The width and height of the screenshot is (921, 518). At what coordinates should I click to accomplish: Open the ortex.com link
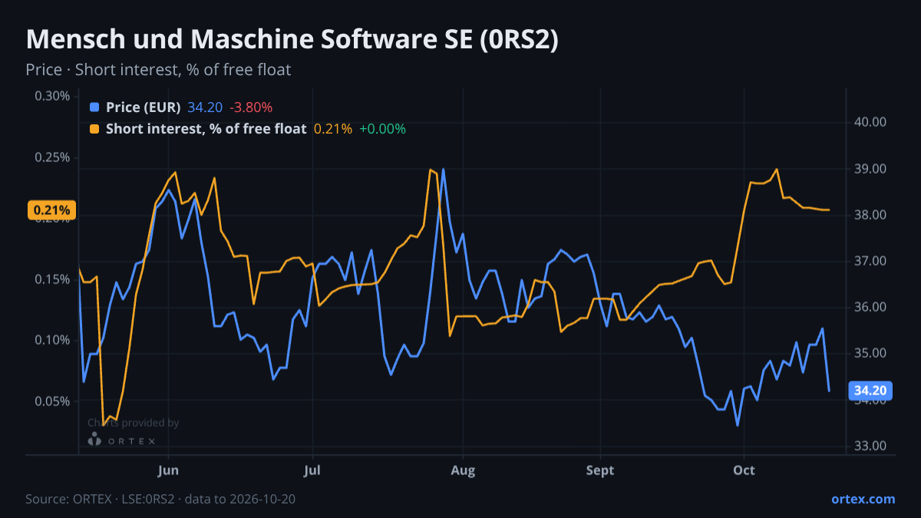(863, 499)
